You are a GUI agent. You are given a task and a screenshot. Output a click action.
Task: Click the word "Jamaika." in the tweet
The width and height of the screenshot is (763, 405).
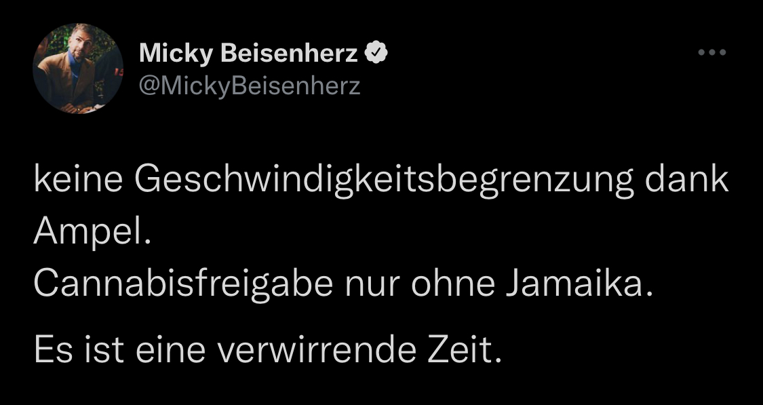tap(579, 286)
